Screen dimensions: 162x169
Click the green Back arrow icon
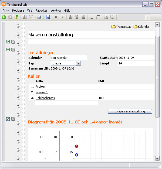point(4,17)
